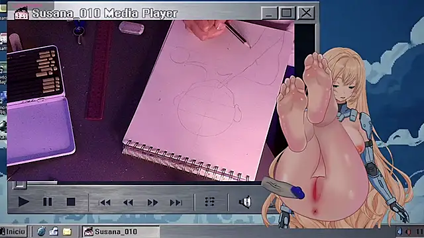Stop playback using the square Stop button
424x238 pixels.
coord(71,202)
